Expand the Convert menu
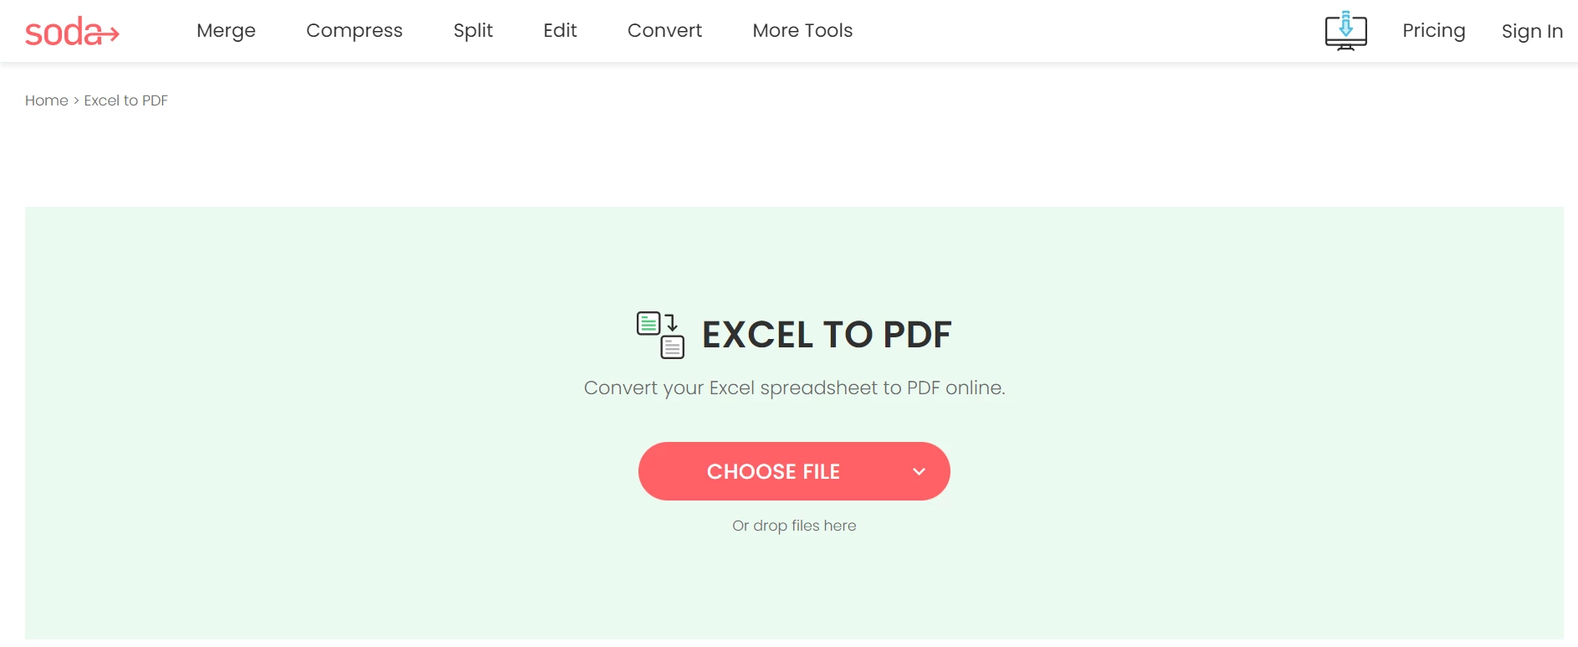Viewport: 1578px width, 647px height. coord(664,31)
